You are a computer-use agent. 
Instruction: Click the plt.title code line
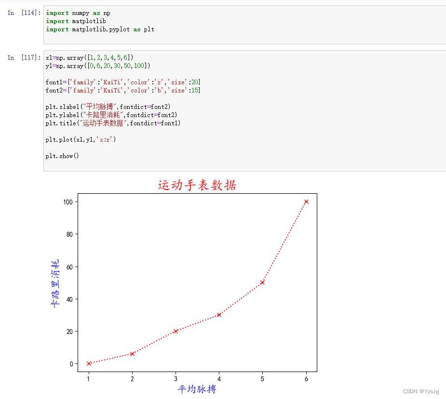[113, 123]
